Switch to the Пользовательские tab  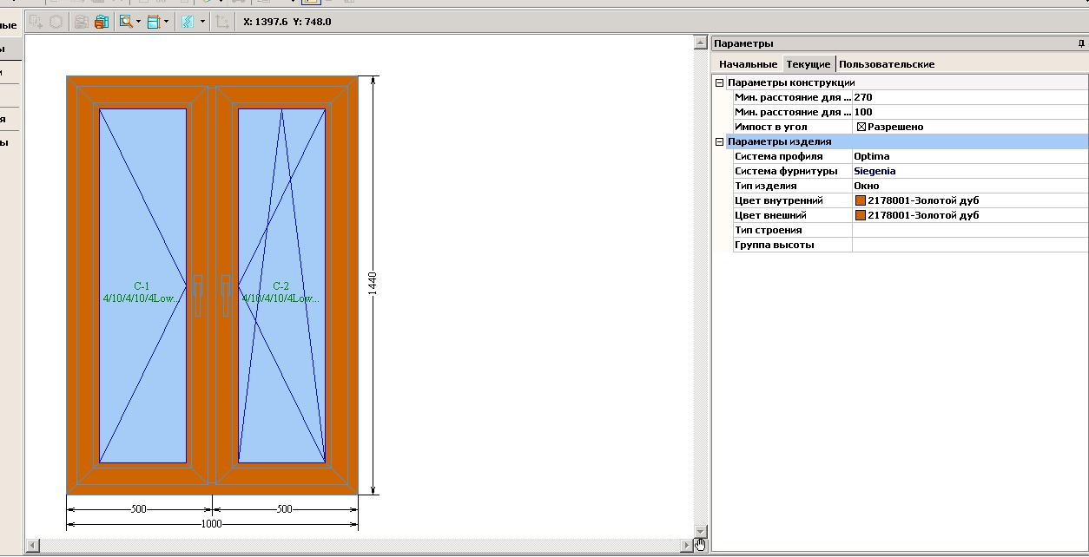[x=887, y=64]
